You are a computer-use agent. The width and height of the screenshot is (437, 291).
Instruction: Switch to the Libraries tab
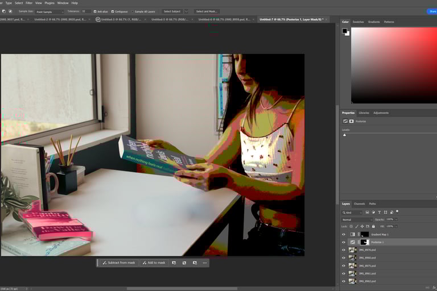(x=364, y=113)
